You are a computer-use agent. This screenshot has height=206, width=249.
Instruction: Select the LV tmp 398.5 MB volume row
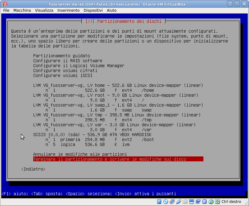tap(117, 115)
